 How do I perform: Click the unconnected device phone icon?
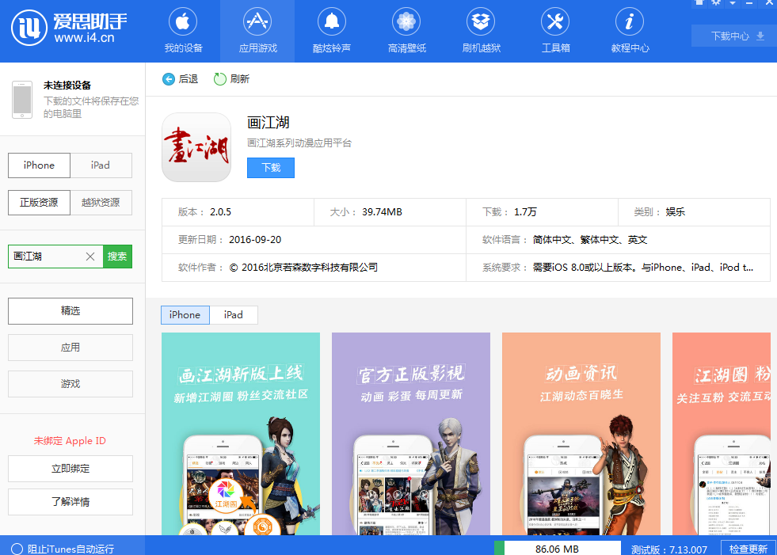pyautogui.click(x=22, y=100)
